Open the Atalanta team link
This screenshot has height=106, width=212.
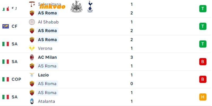(46, 101)
